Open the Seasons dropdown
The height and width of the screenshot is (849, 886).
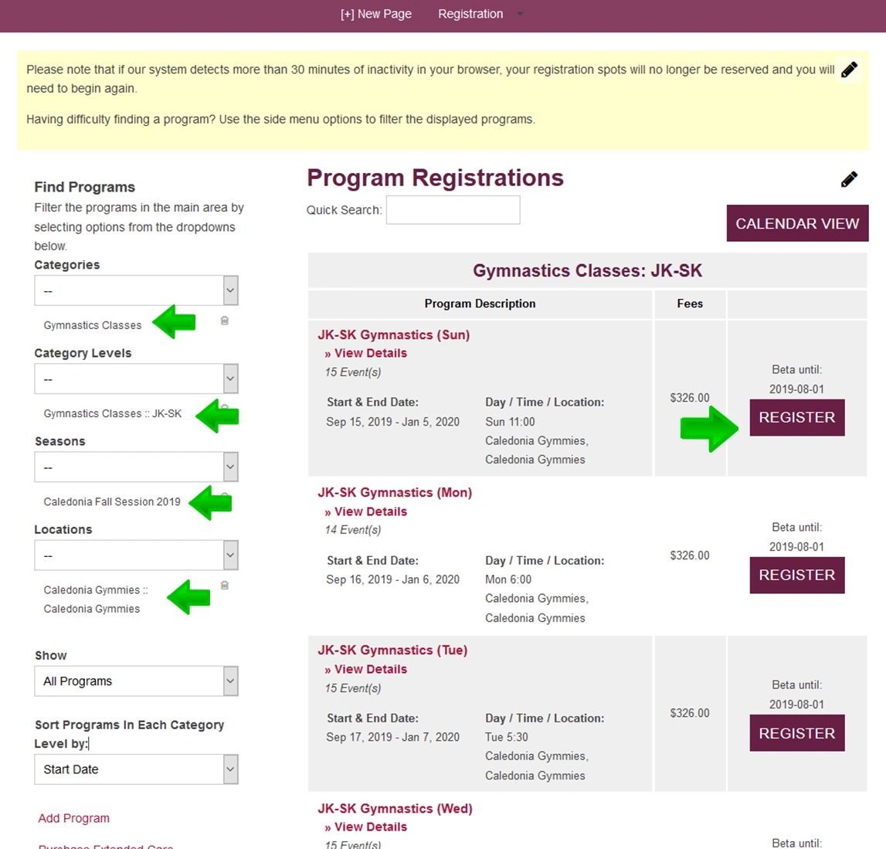coord(136,467)
